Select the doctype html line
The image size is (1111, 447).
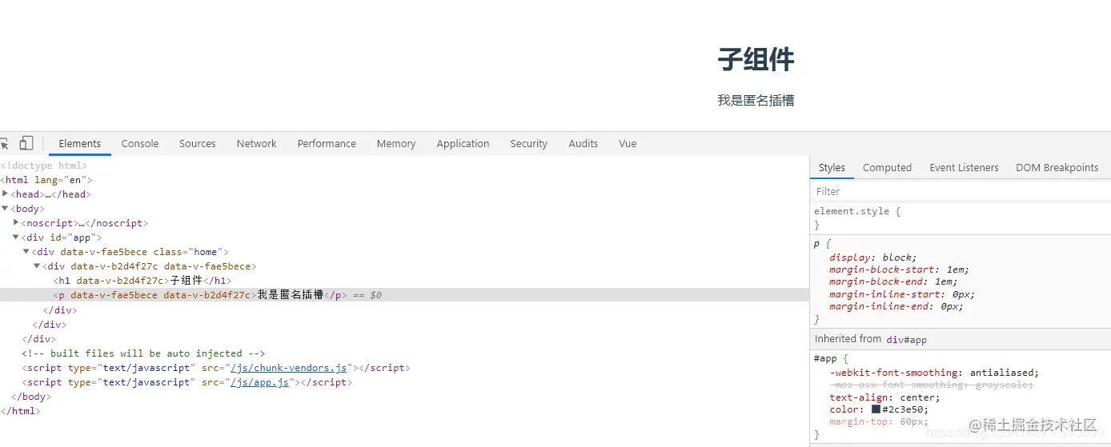43,166
